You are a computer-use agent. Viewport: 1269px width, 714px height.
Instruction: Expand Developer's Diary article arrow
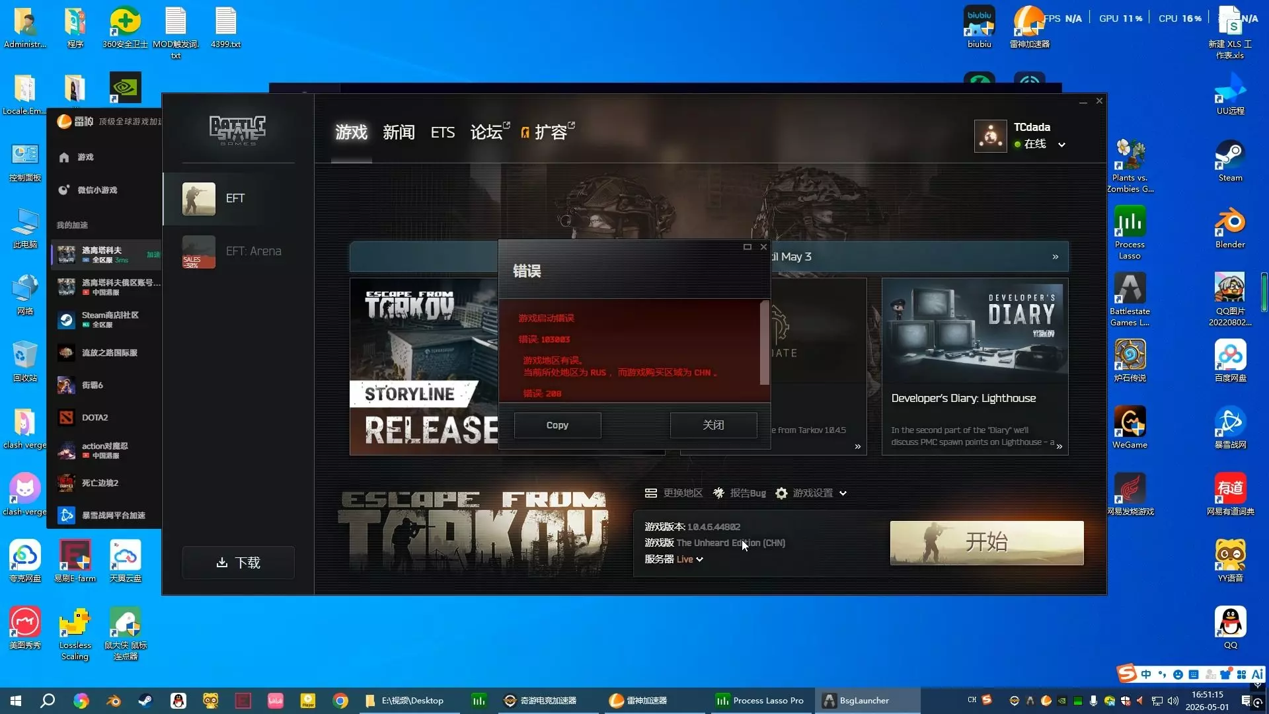point(1059,446)
